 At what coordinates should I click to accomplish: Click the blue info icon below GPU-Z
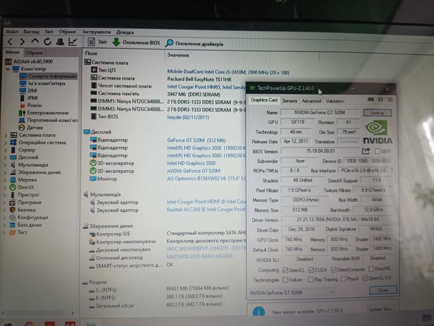(258, 312)
